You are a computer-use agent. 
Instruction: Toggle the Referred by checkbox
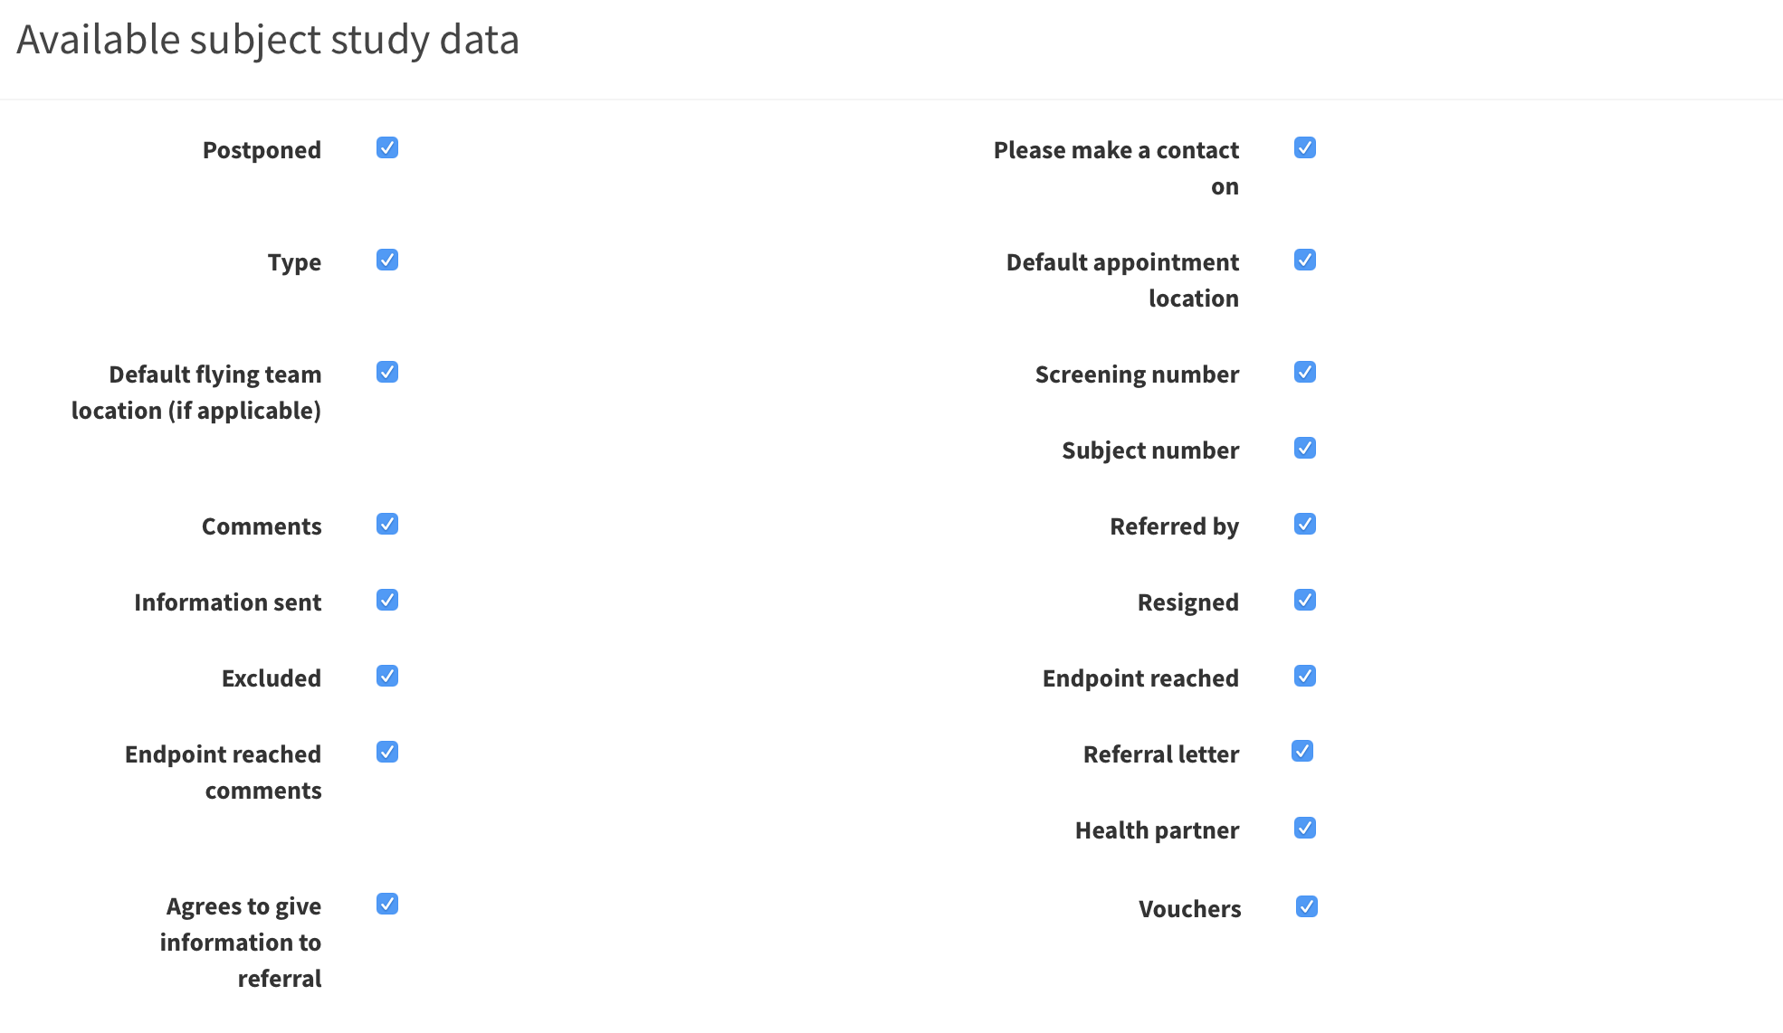click(x=1305, y=524)
